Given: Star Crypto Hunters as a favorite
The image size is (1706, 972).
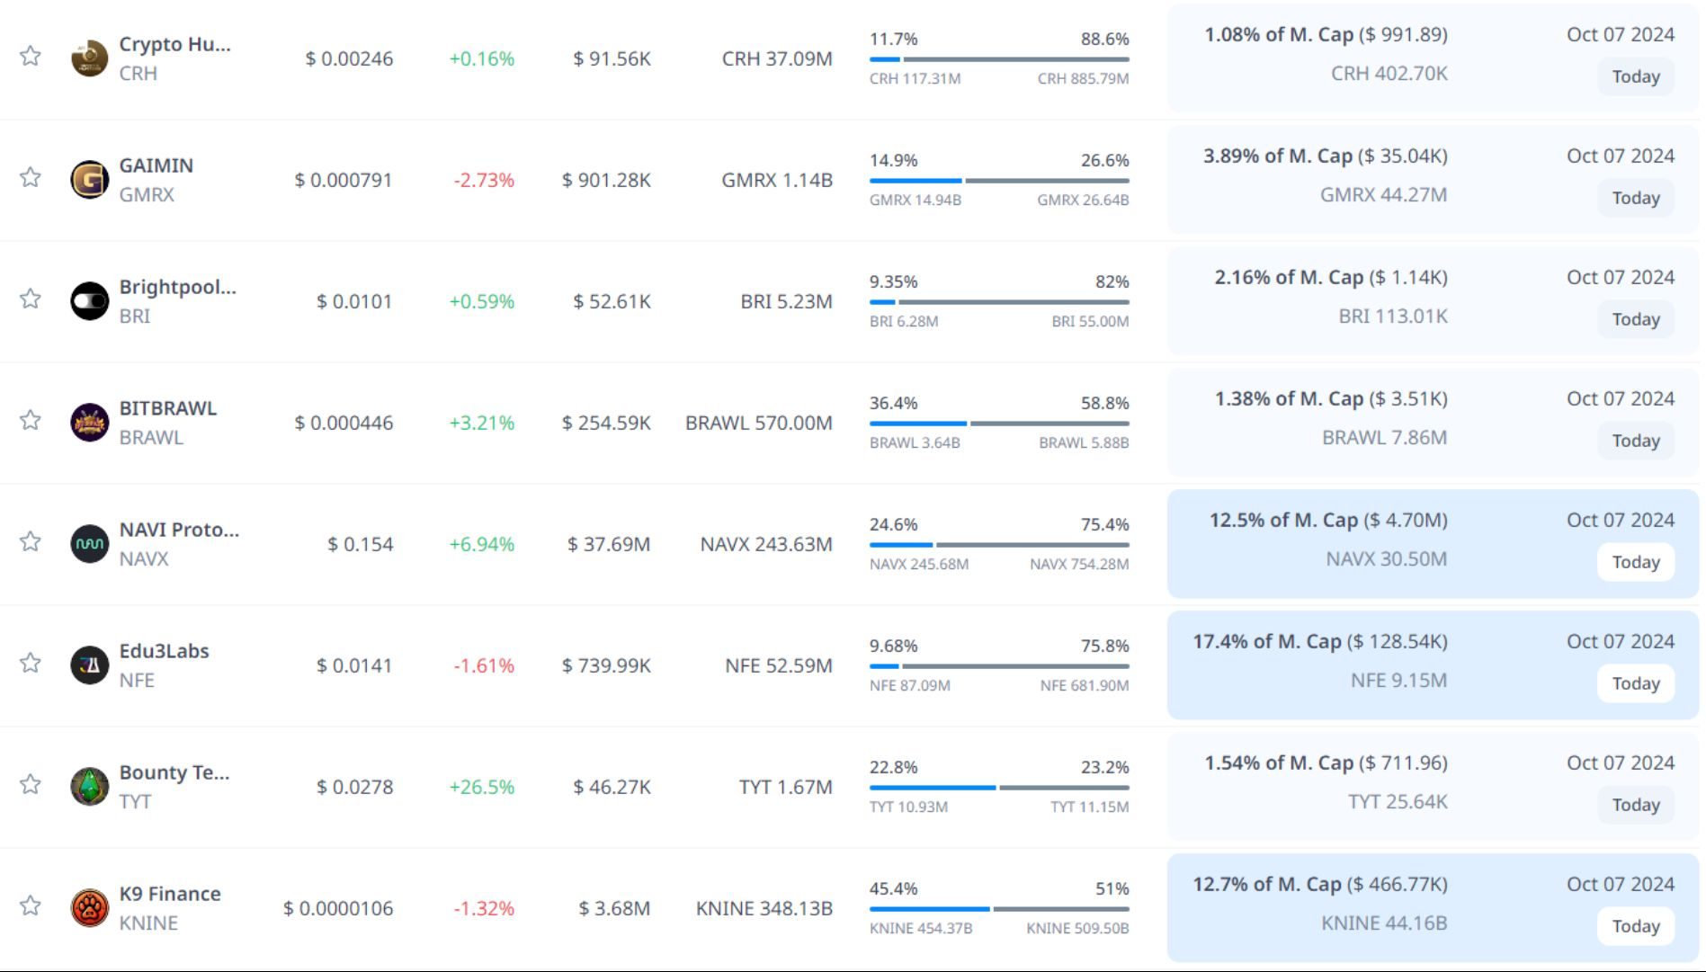Looking at the screenshot, I should 31,56.
